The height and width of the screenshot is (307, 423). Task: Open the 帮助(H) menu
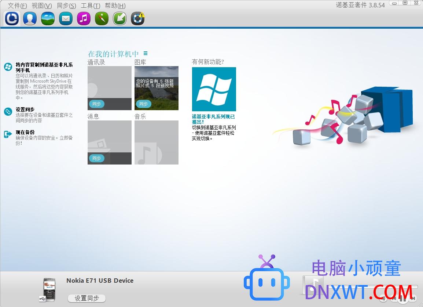click(x=115, y=6)
